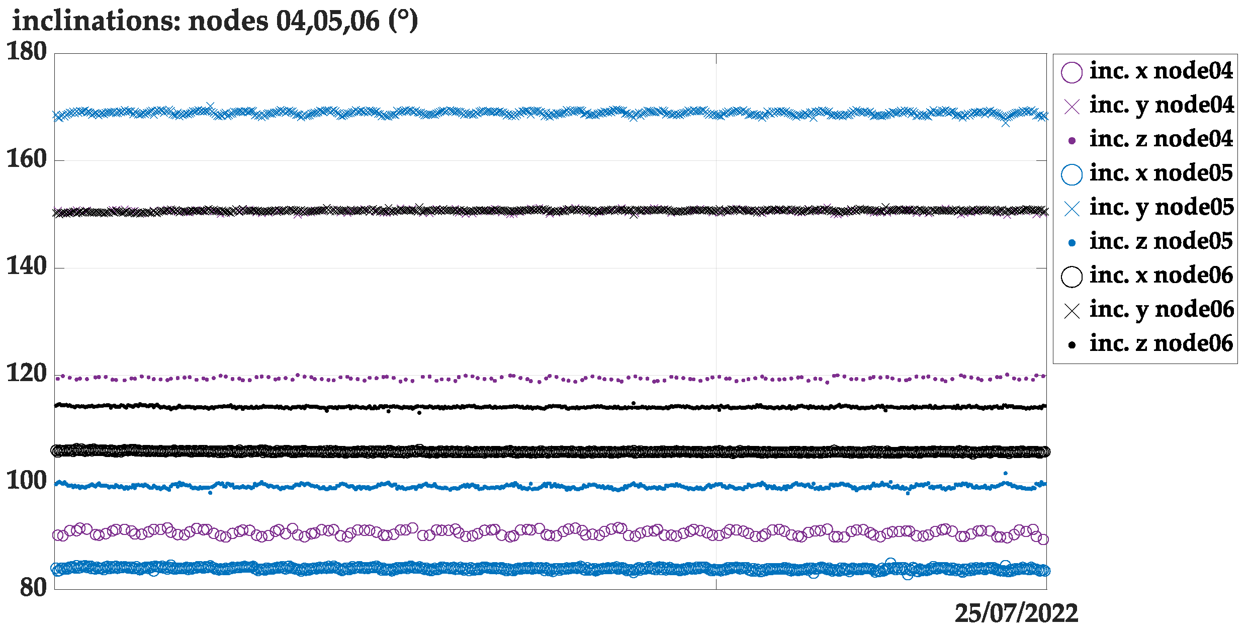Click the blue circle marker for node05
Image resolution: width=1250 pixels, height=633 pixels.
pyautogui.click(x=1072, y=174)
